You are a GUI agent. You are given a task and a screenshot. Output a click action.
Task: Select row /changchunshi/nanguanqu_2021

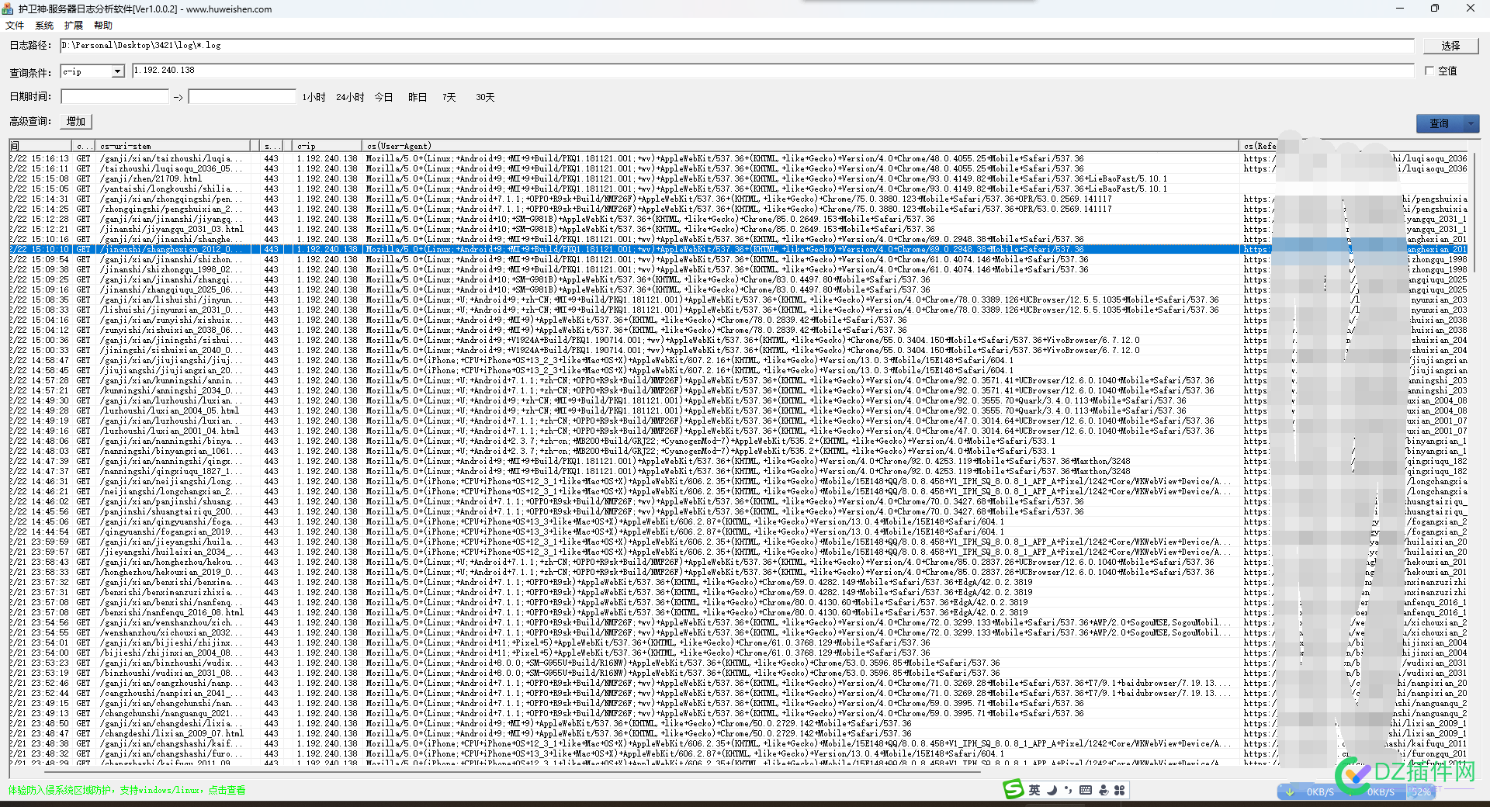(738, 713)
